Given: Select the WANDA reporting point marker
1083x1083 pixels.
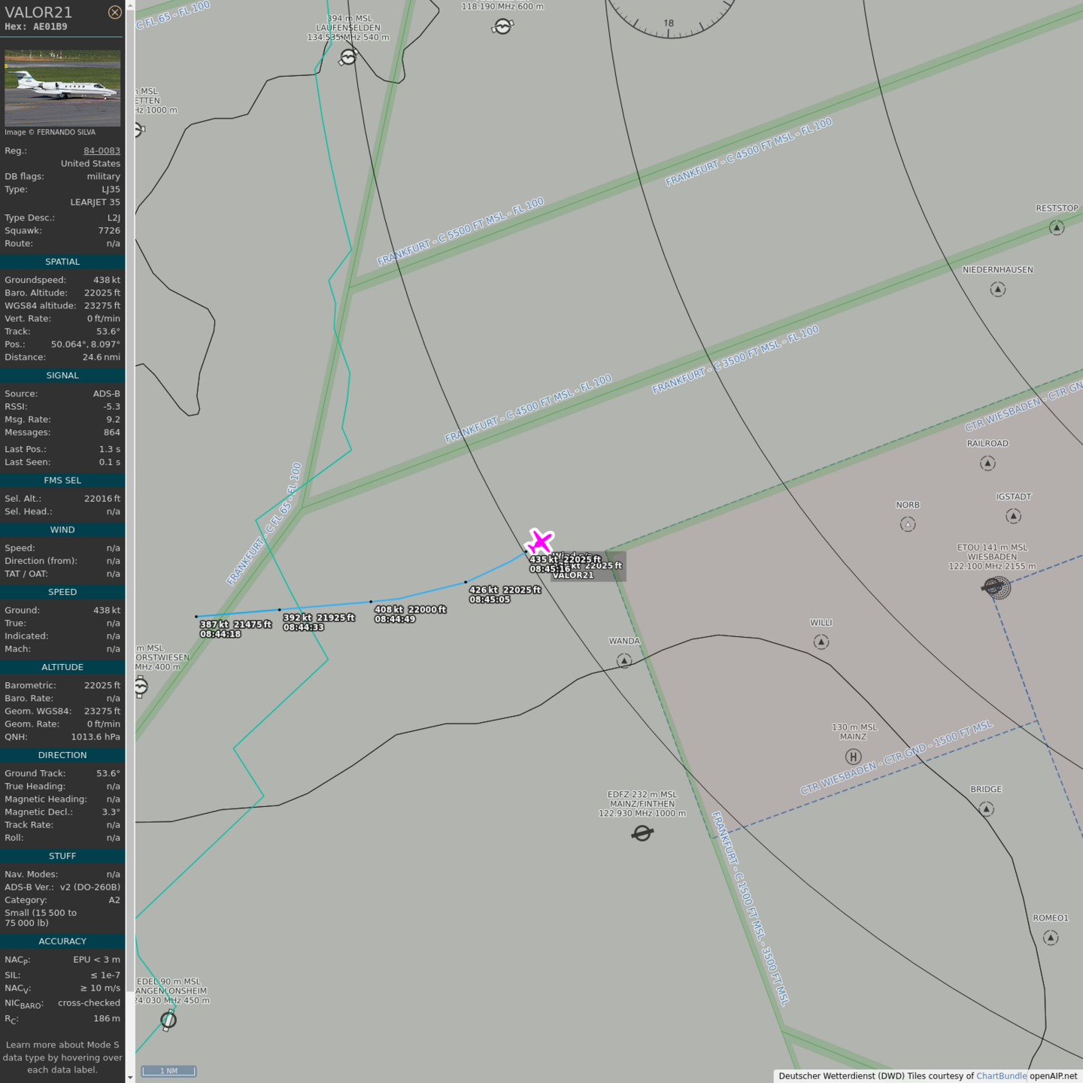Looking at the screenshot, I should [x=624, y=660].
